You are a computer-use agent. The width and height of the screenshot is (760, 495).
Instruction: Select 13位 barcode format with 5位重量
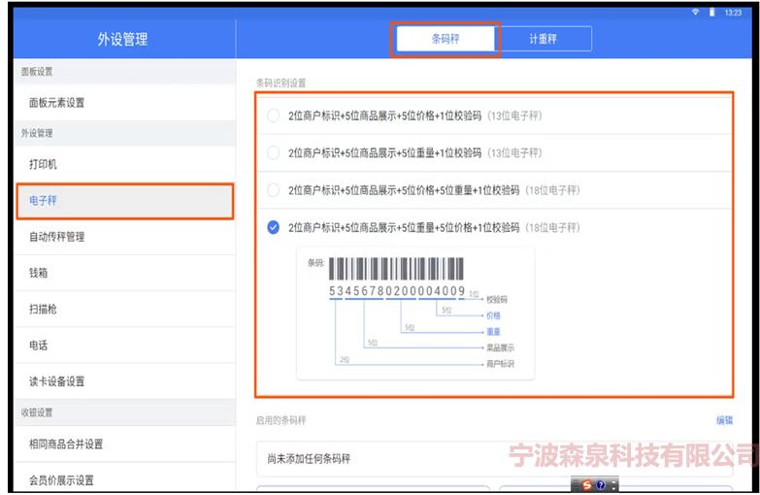tap(274, 152)
